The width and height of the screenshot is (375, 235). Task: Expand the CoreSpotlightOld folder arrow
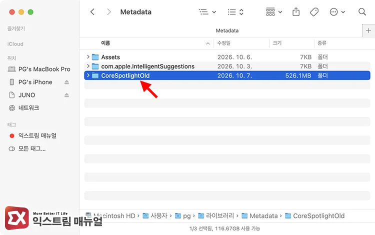point(88,75)
